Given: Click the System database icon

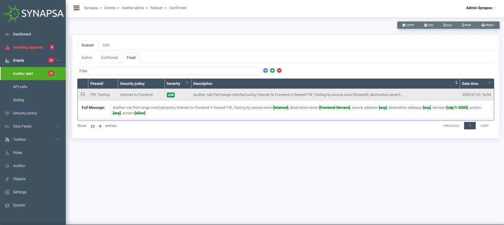Looking at the screenshot, I should tap(7, 206).
